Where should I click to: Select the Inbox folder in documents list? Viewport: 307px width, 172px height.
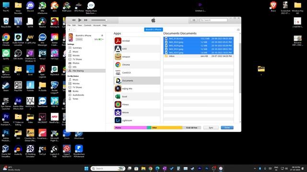199,56
